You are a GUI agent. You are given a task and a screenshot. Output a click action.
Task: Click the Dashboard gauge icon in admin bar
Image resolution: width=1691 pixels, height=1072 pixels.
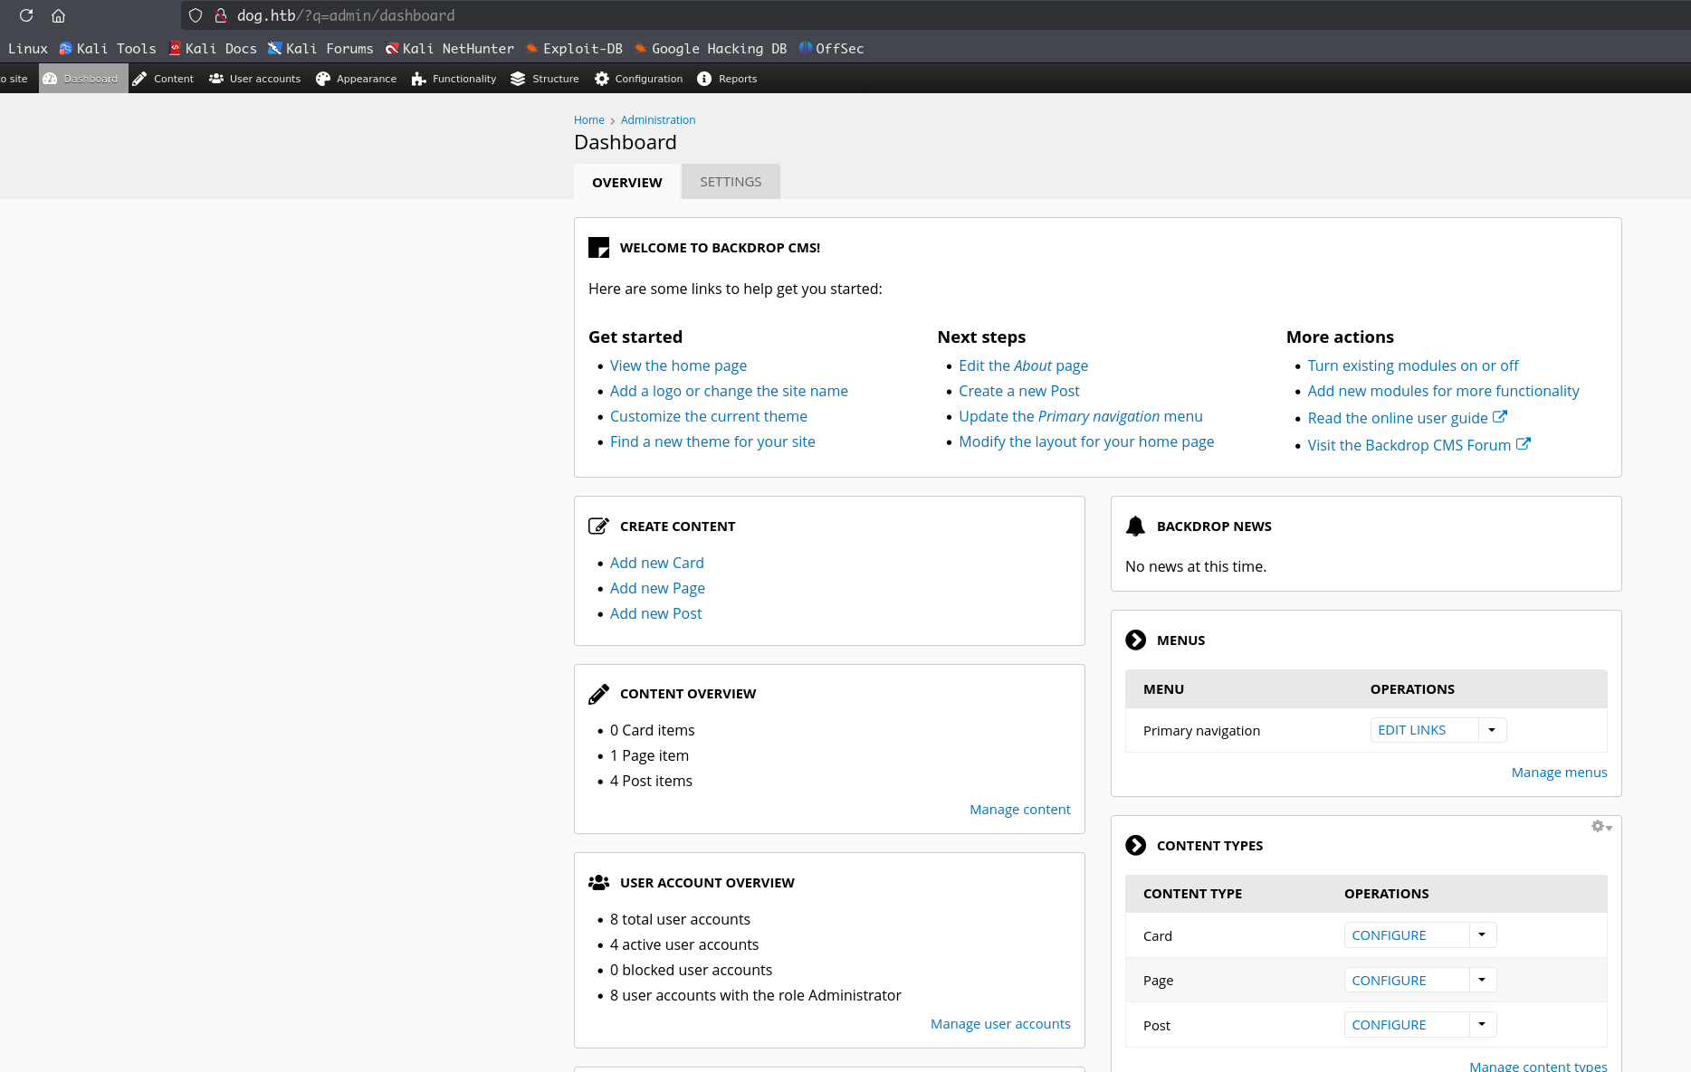50,79
